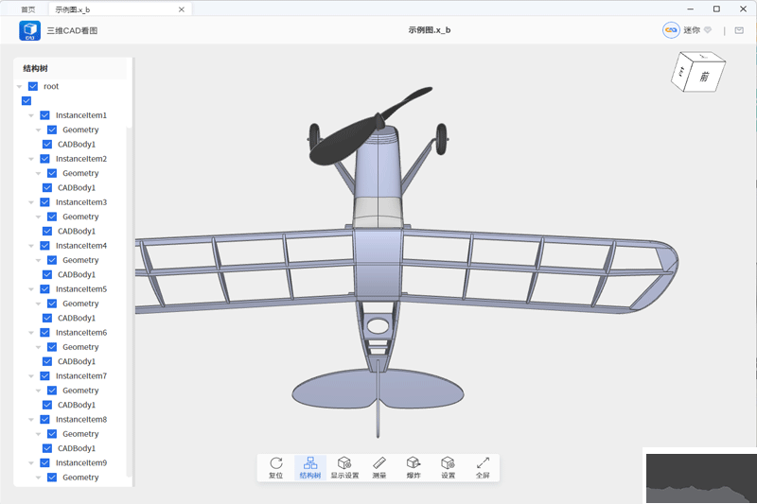Click the mail message icon in header
Viewport: 757px width, 504px height.
pos(739,30)
